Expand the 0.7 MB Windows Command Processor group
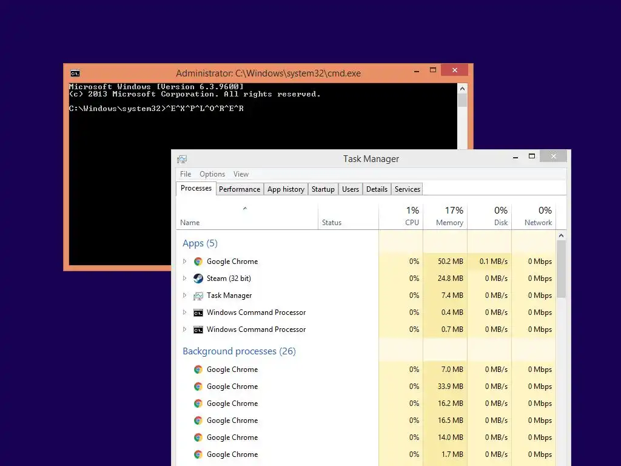Viewport: 621px width, 466px height. pyautogui.click(x=184, y=329)
